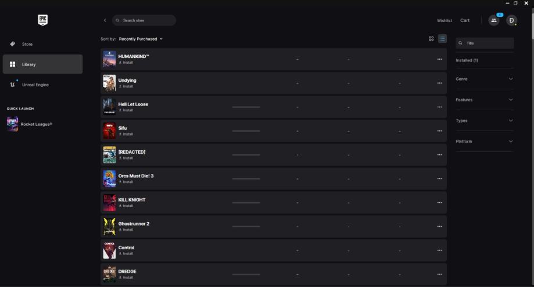This screenshot has width=534, height=287.
Task: Open the Sort by Recently Purchased dropdown
Action: [x=141, y=39]
